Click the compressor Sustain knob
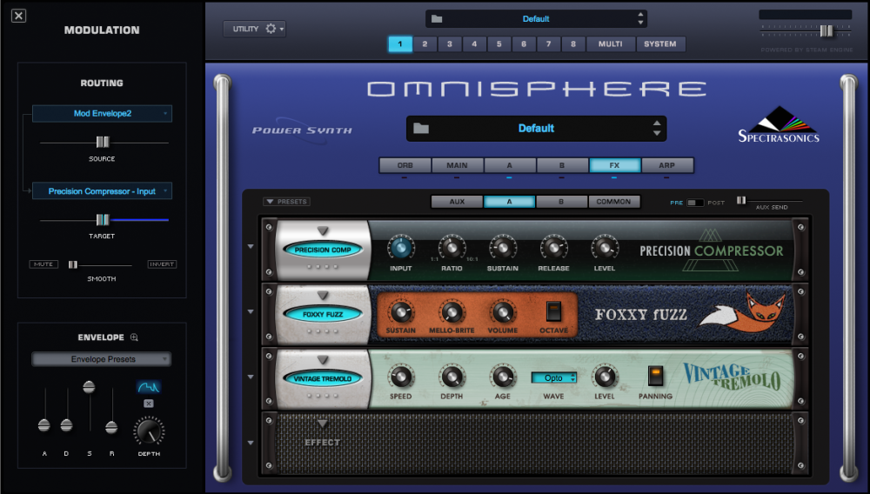870x494 pixels. coord(503,248)
